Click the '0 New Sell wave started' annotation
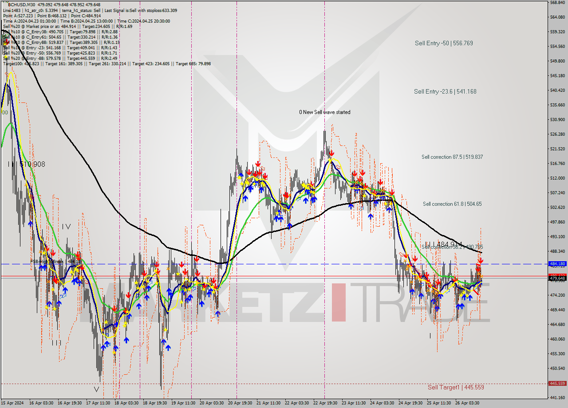 [x=324, y=112]
